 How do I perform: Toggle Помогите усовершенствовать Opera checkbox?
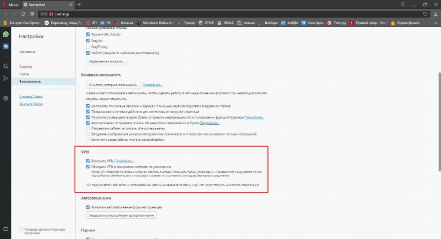pos(88,117)
